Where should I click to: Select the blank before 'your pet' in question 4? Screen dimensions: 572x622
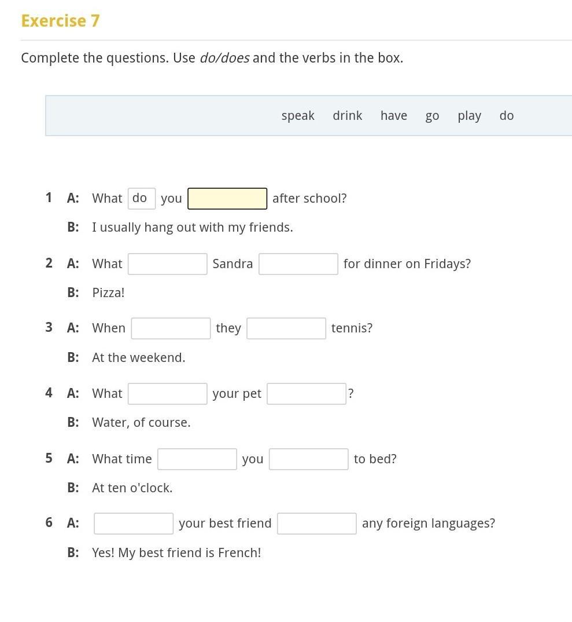pos(167,393)
